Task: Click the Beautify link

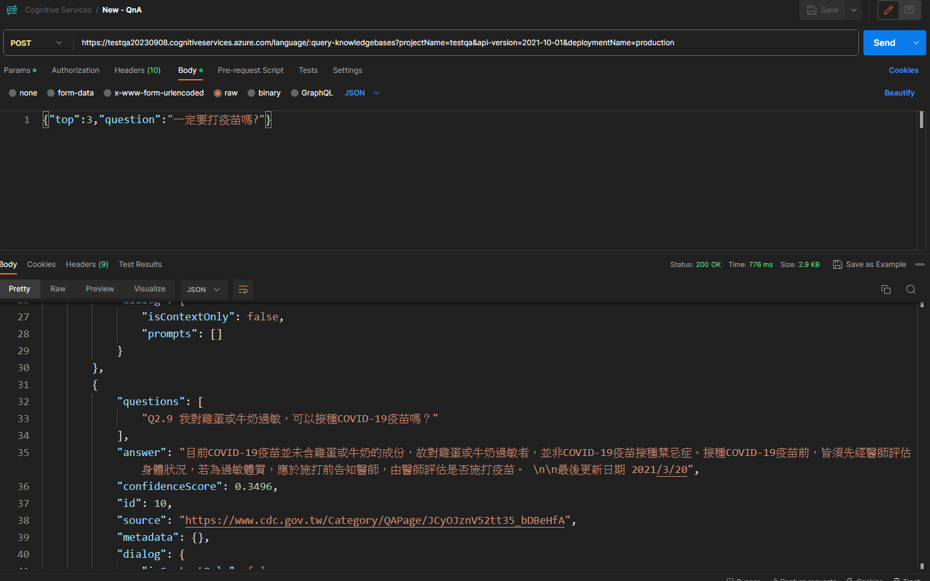Action: pyautogui.click(x=899, y=93)
